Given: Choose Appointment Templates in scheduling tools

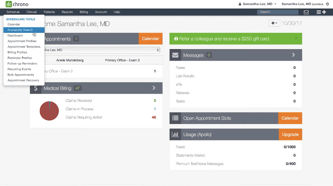Looking at the screenshot, I should point(24,47).
